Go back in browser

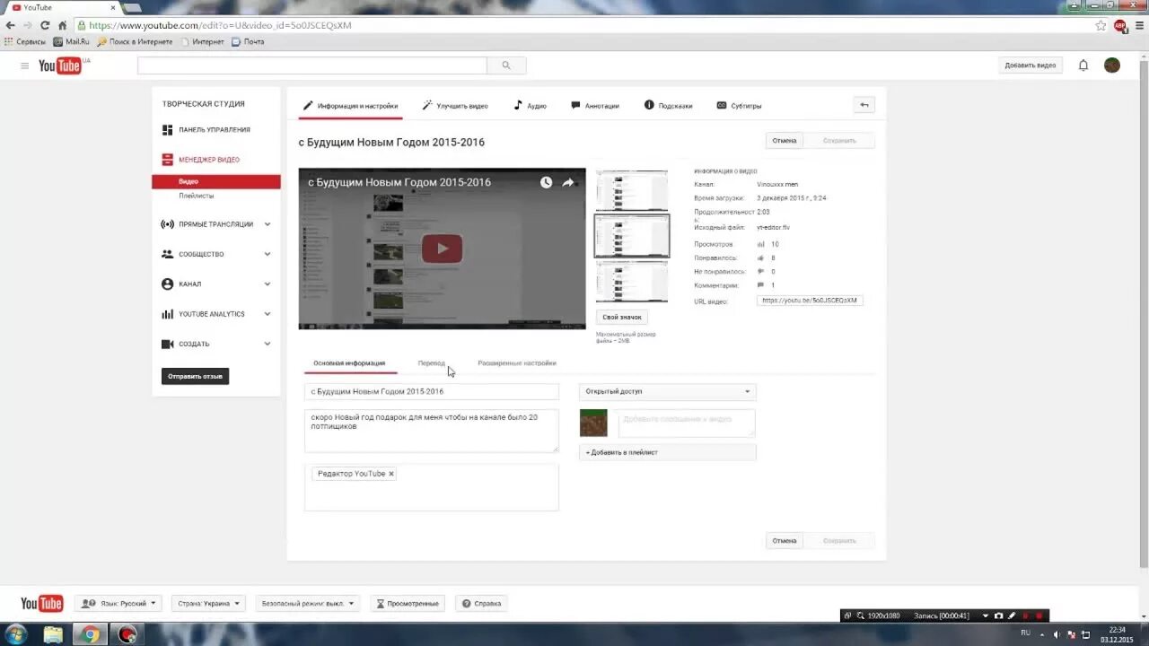(x=11, y=25)
